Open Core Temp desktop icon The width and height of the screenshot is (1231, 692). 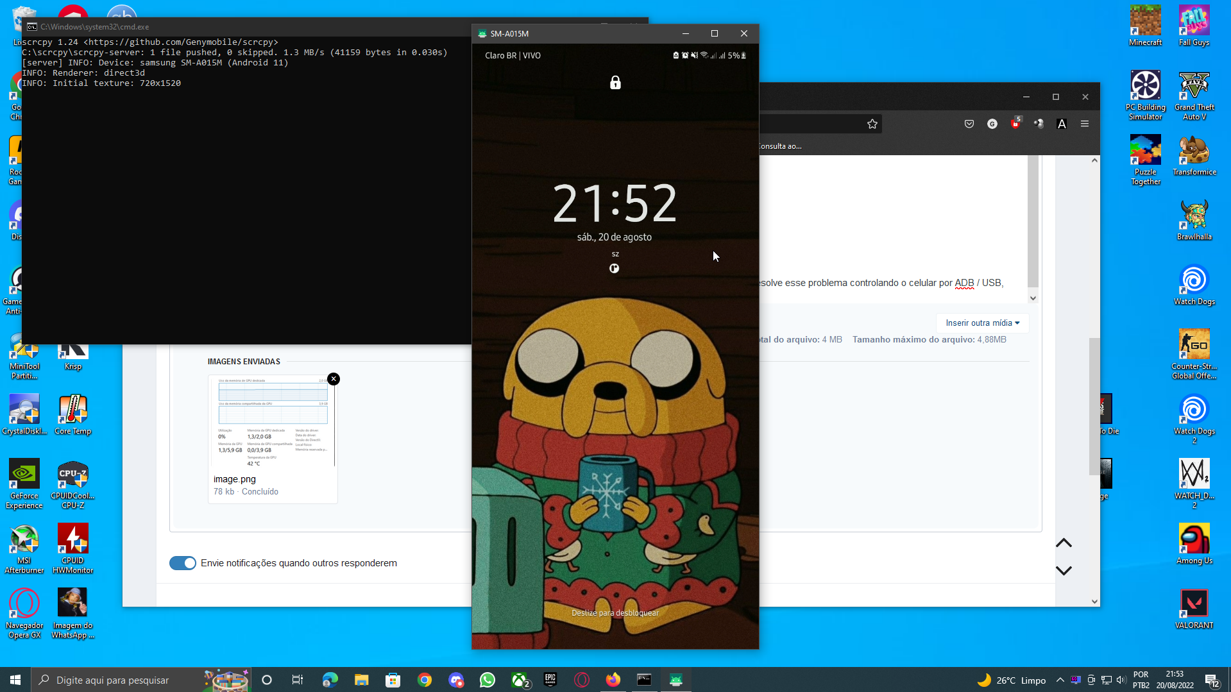72,414
